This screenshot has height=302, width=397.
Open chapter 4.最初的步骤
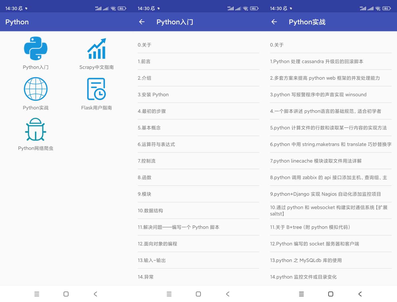coord(198,111)
